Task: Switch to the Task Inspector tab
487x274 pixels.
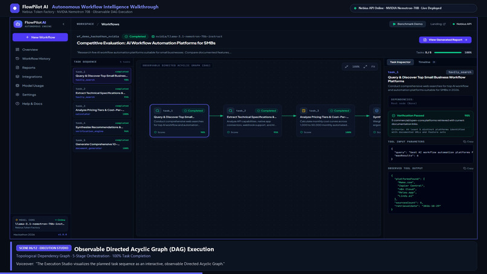Action: point(400,62)
